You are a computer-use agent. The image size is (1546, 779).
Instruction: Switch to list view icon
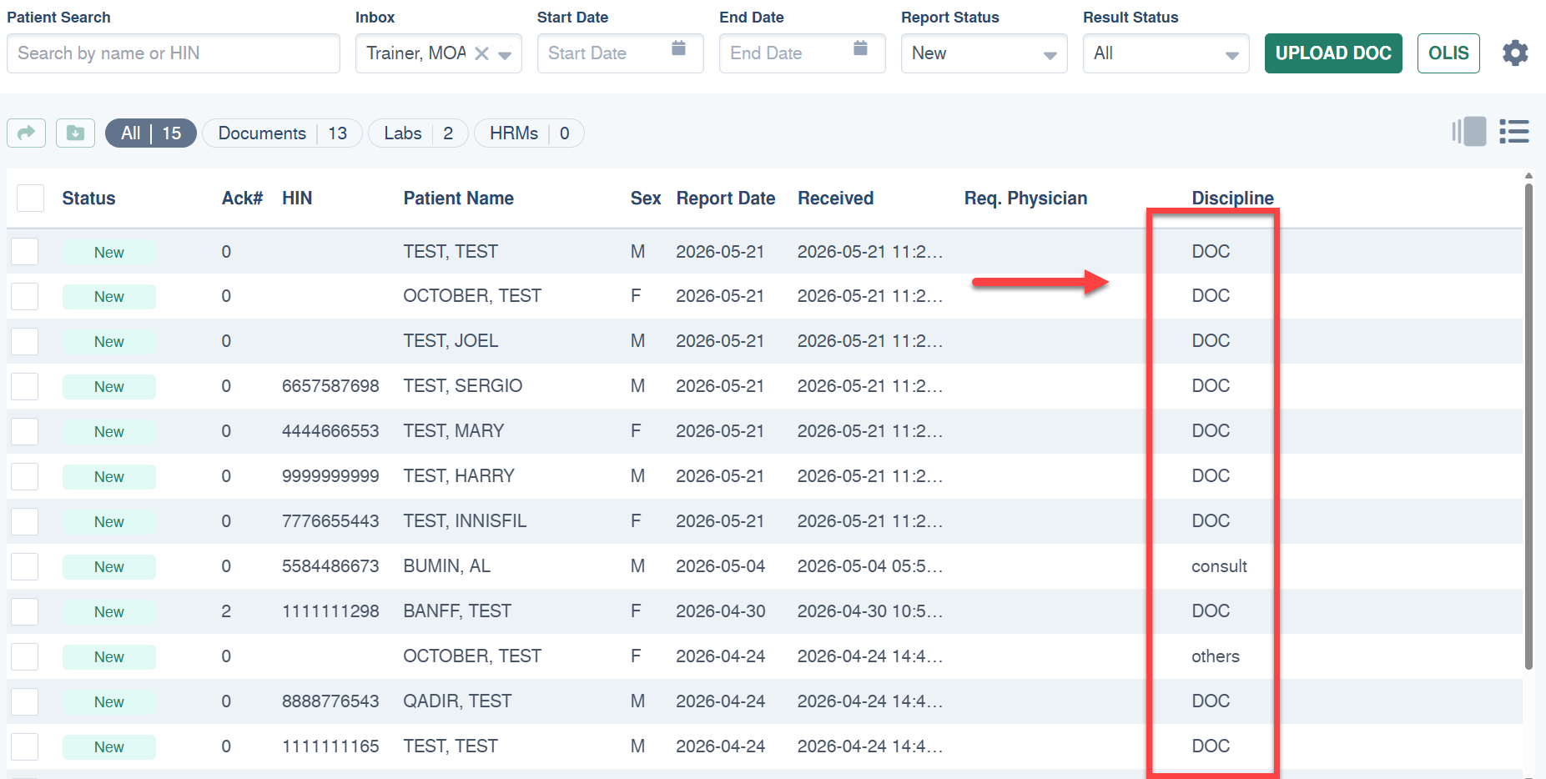[x=1514, y=132]
